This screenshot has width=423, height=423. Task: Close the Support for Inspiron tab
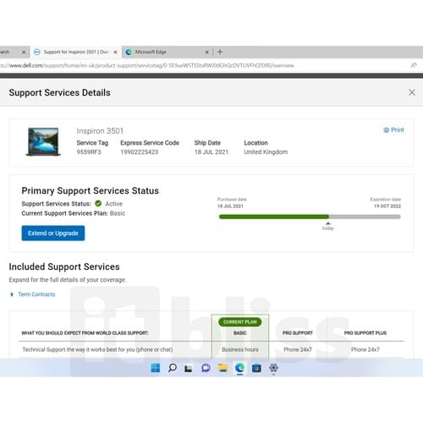[115, 52]
